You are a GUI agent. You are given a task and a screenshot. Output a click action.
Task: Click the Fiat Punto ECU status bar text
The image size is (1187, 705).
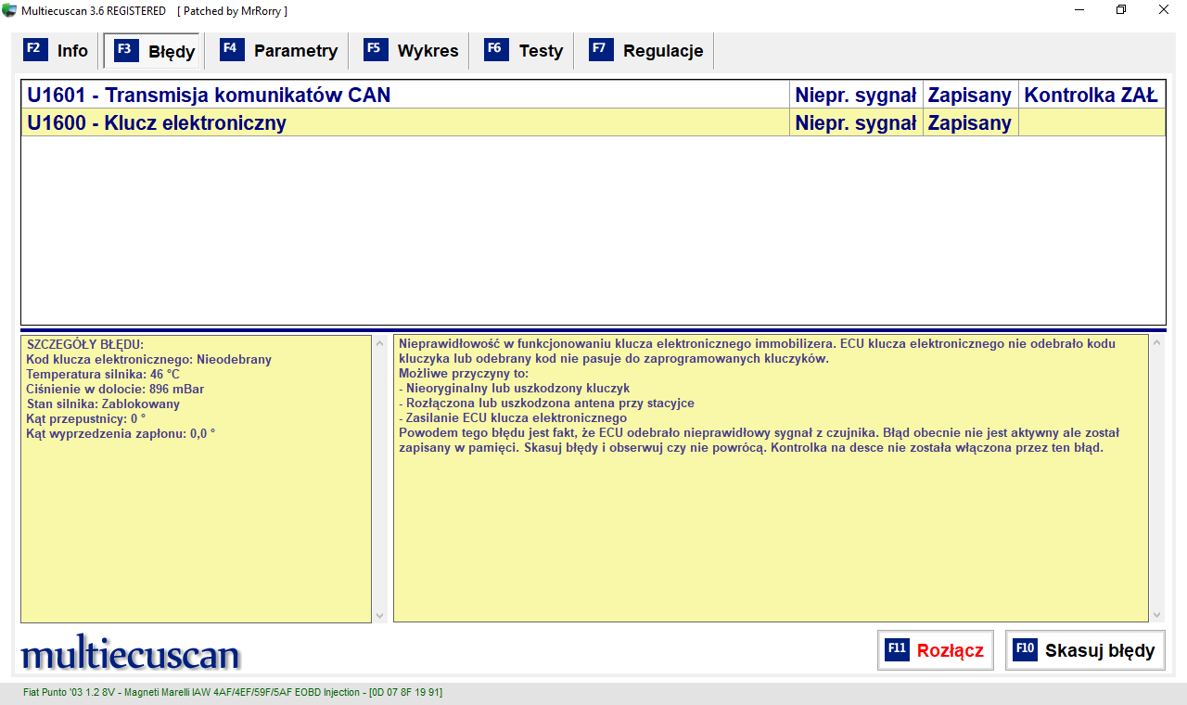pyautogui.click(x=233, y=692)
